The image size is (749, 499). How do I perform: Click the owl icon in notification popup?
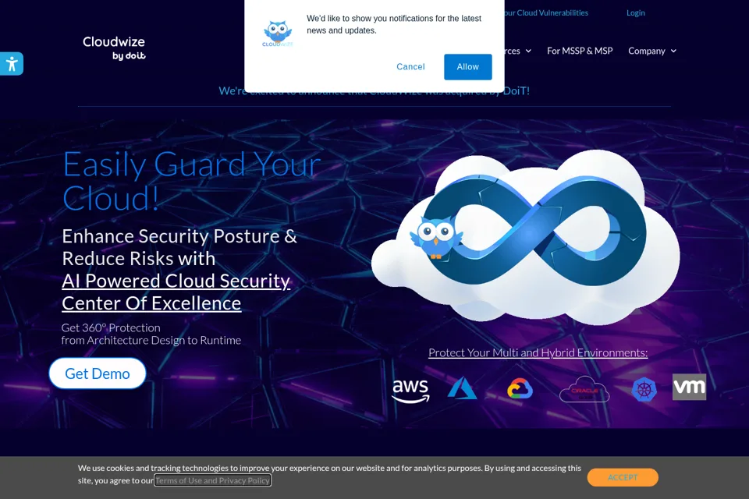(278, 34)
